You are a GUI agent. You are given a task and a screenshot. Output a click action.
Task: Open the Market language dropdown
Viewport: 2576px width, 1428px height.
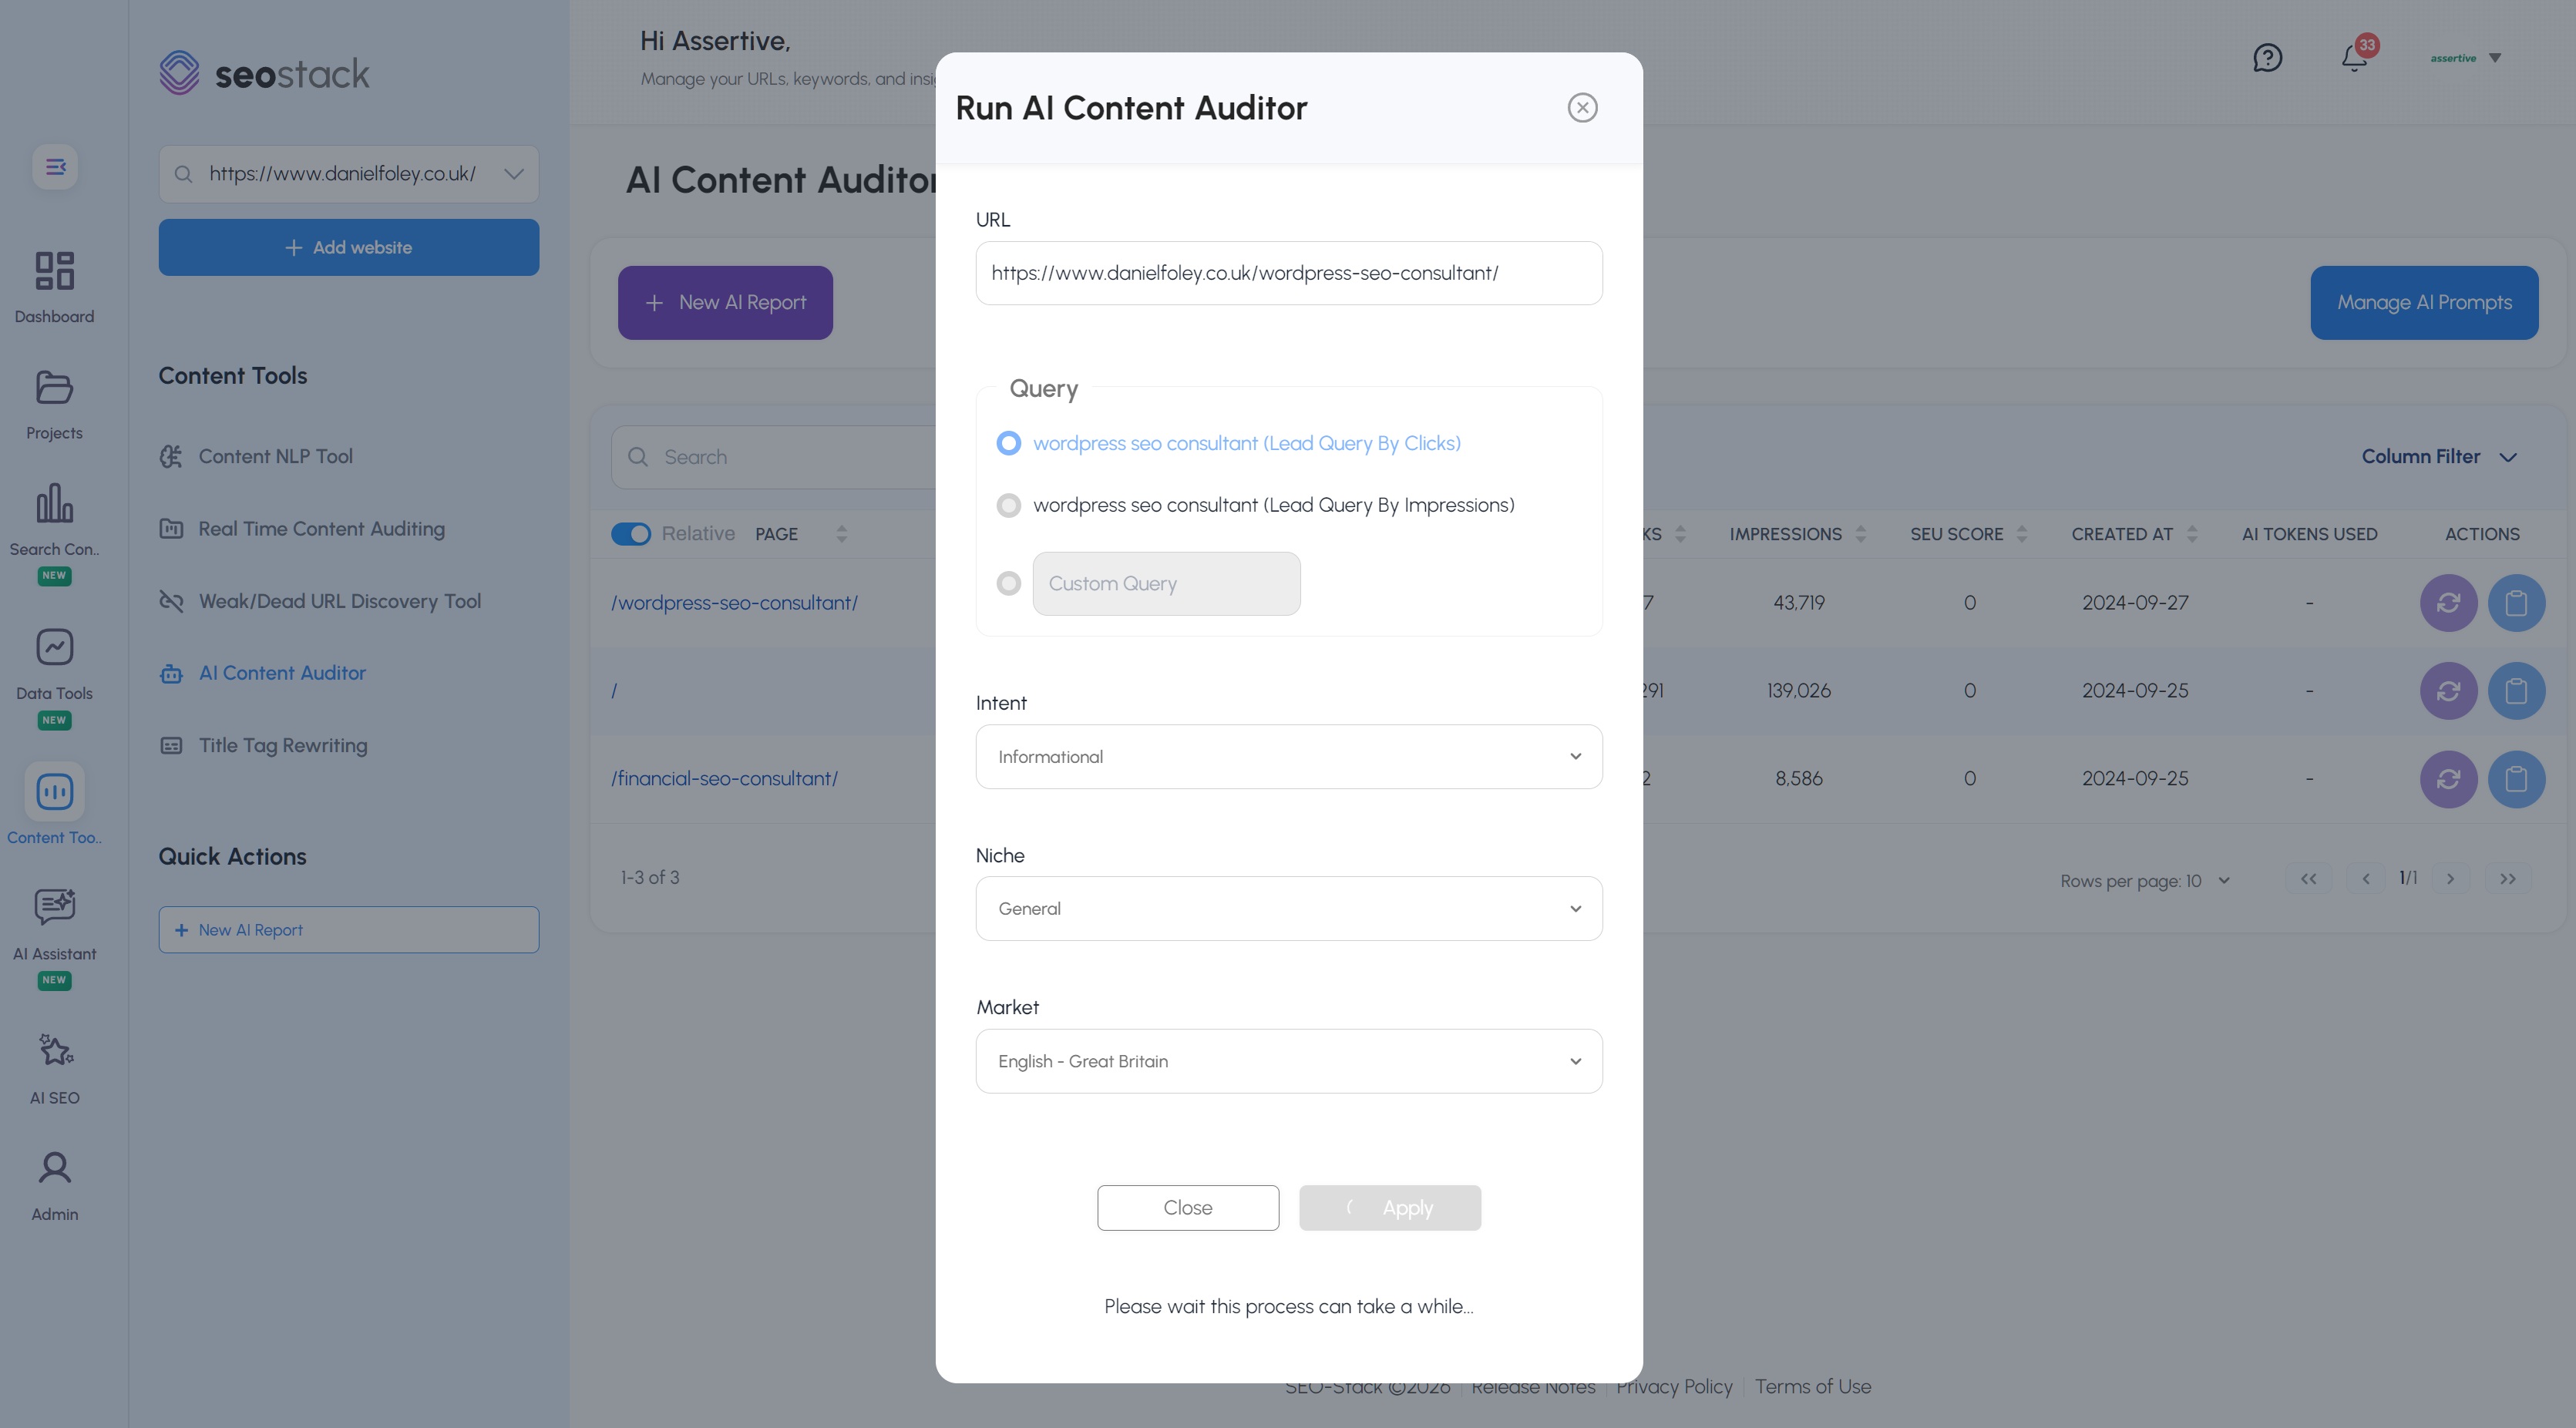click(x=1288, y=1061)
